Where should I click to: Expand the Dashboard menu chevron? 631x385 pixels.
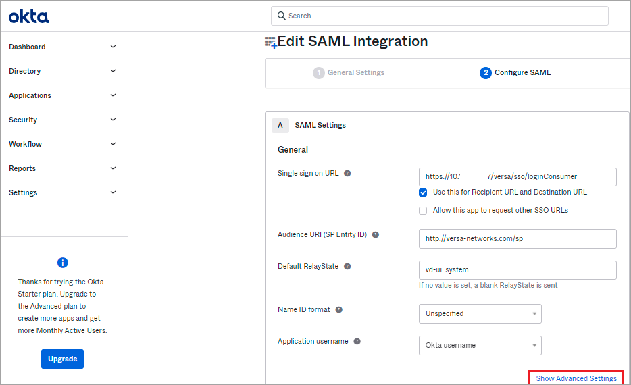pyautogui.click(x=113, y=47)
